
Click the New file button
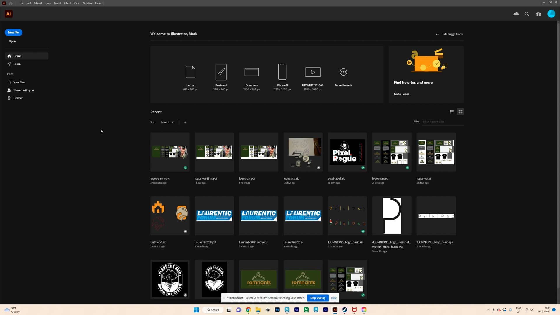tap(13, 32)
